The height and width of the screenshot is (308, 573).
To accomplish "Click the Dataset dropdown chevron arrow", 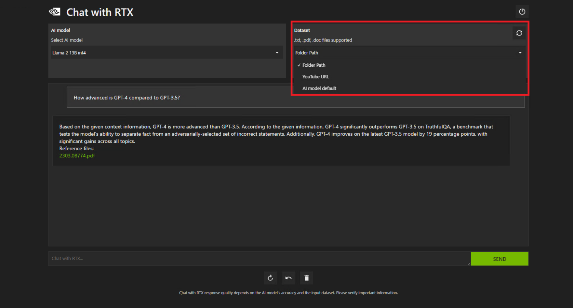I will (x=520, y=53).
